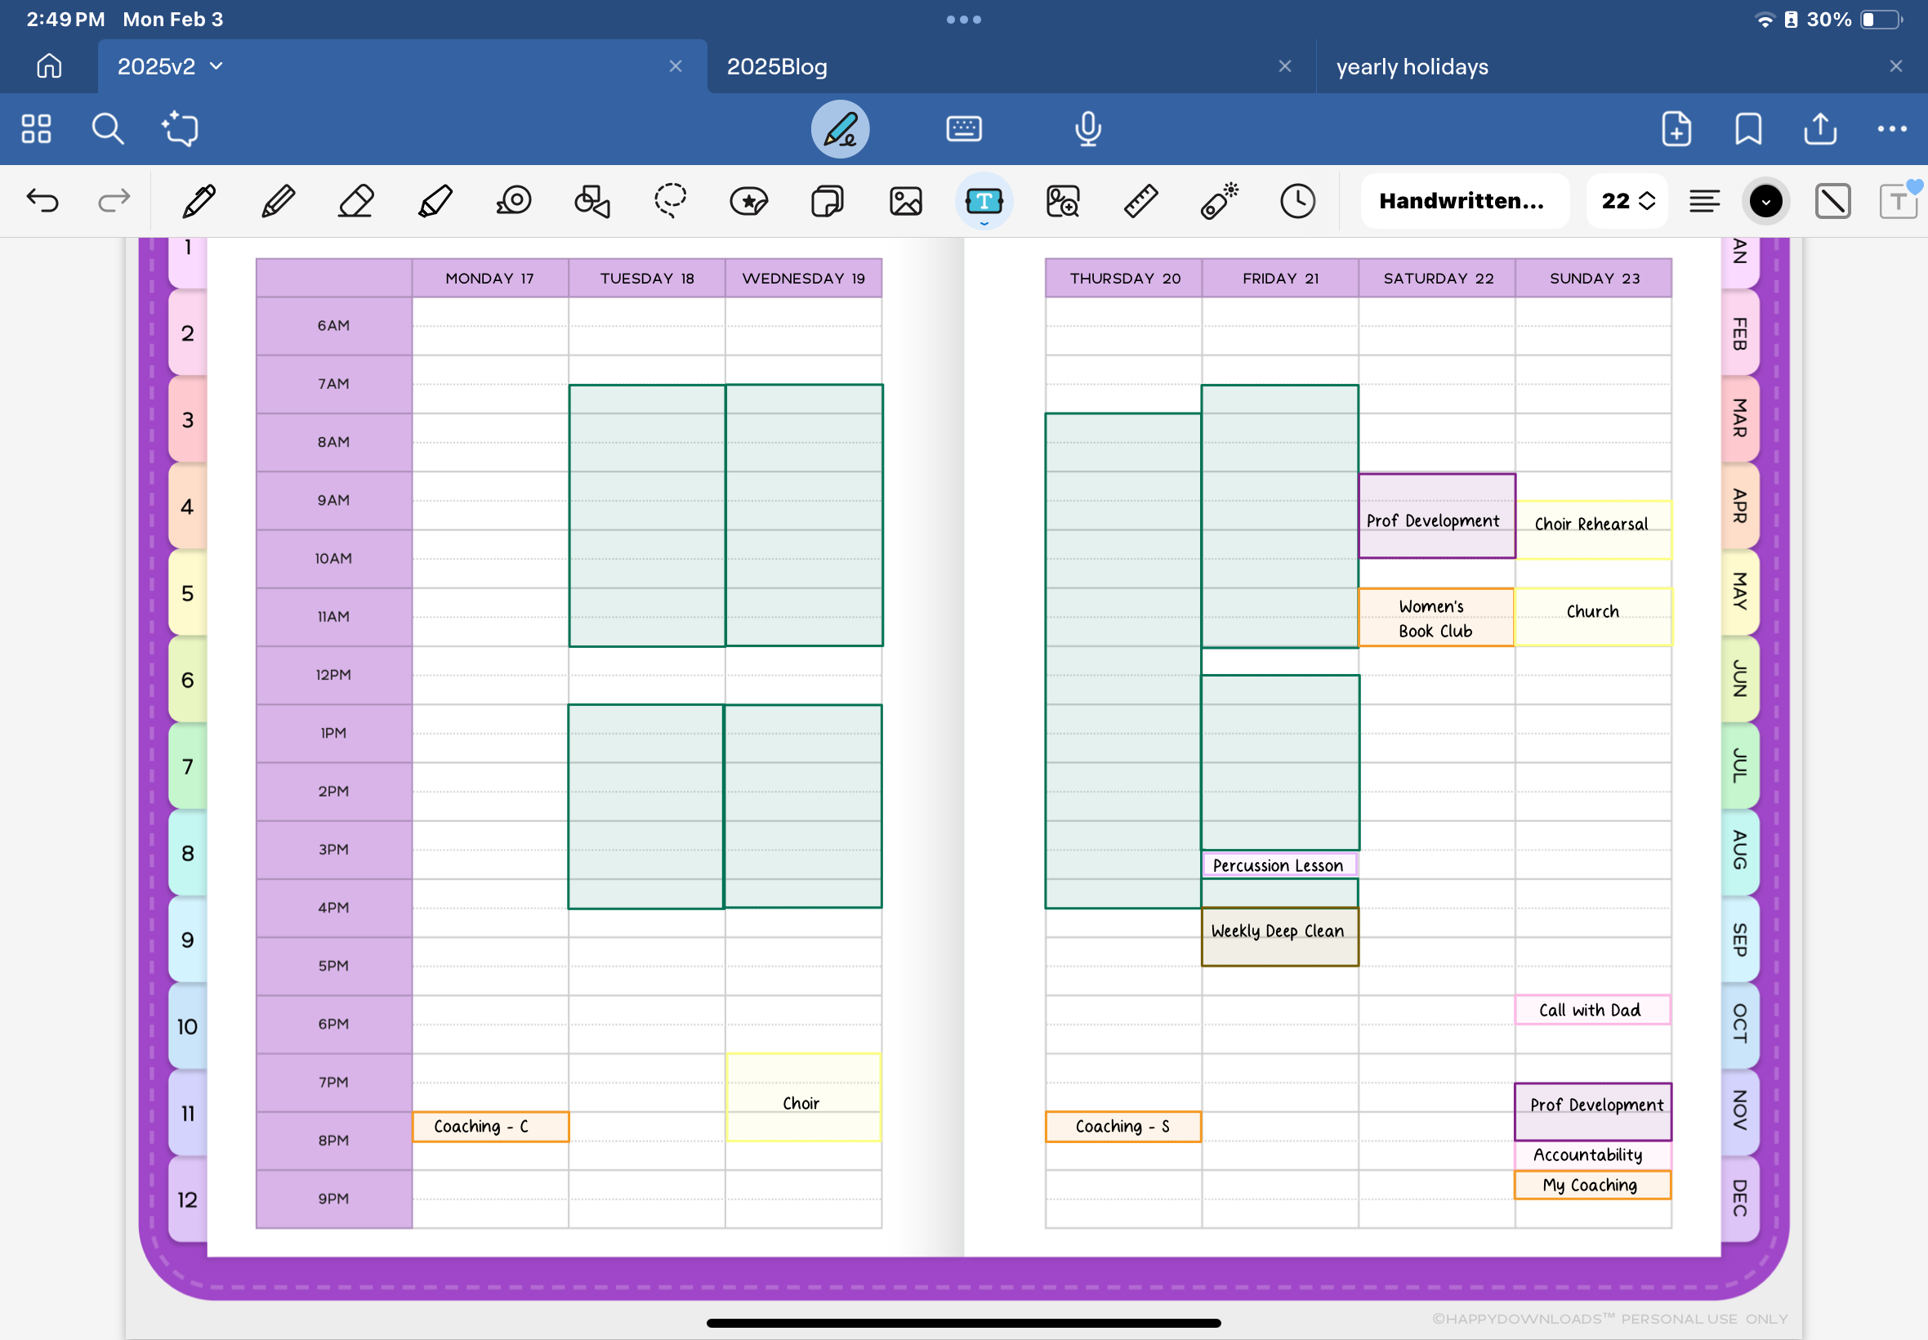Open the Handwritten font dropdown
Viewport: 1928px width, 1340px height.
point(1463,202)
